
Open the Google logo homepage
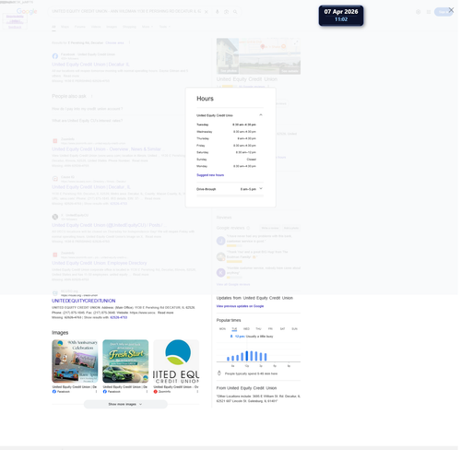pyautogui.click(x=27, y=11)
